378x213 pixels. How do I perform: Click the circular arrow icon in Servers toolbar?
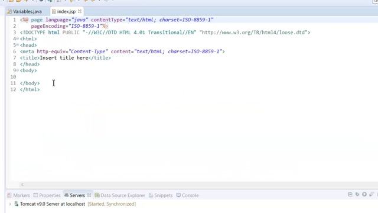(357, 194)
